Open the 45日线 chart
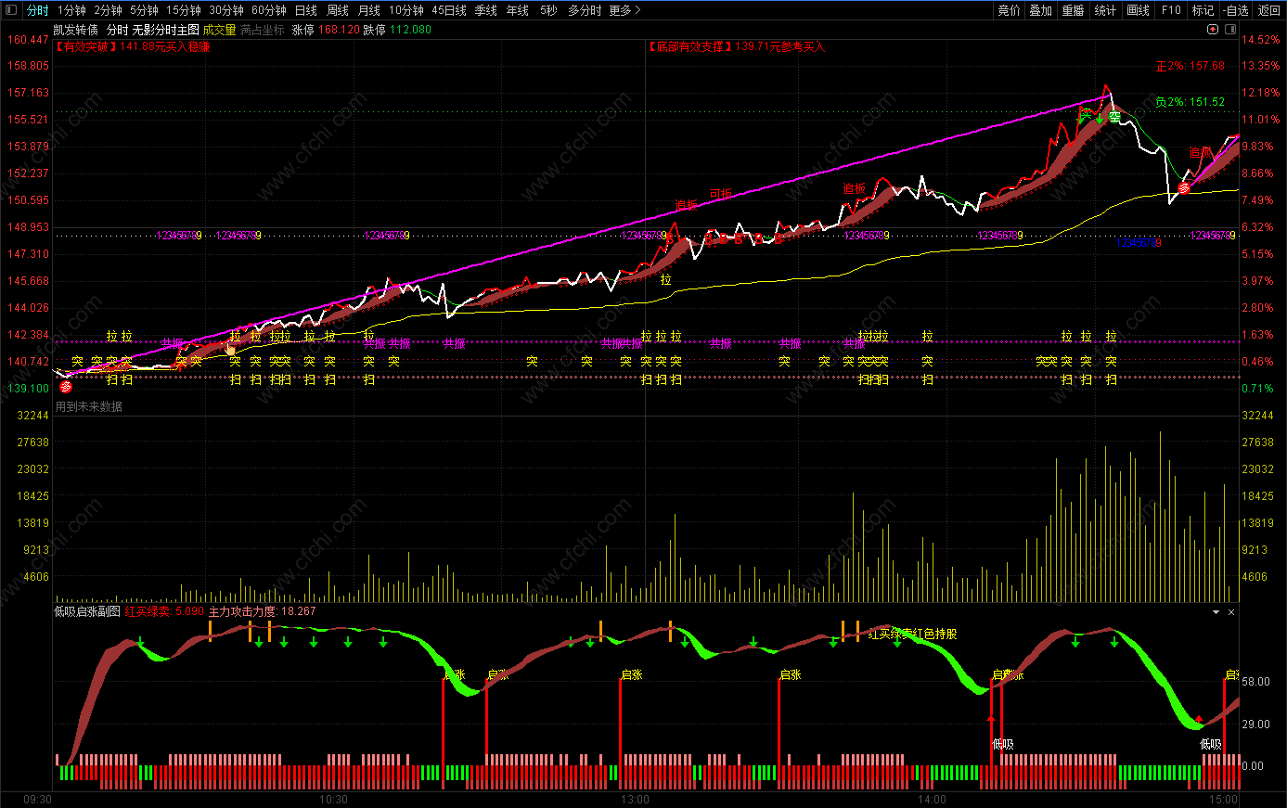This screenshot has width=1287, height=808. coord(449,10)
